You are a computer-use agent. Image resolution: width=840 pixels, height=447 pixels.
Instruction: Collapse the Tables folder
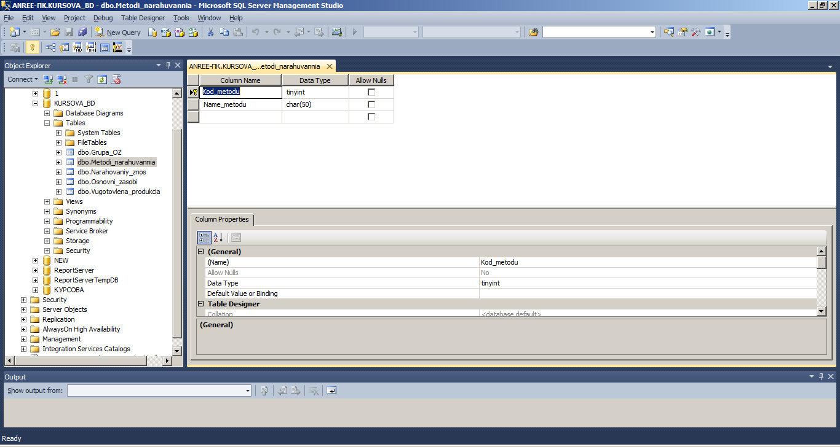[x=47, y=123]
